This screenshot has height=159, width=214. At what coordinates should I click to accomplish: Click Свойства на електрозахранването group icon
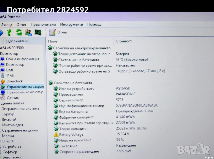50,48
